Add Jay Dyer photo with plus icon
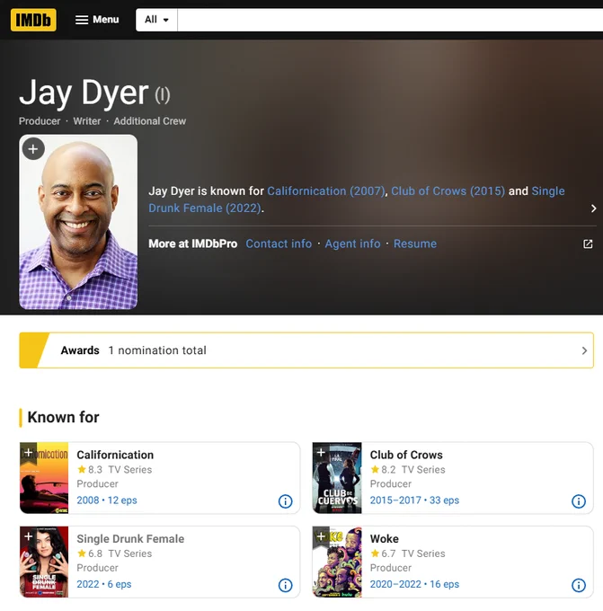Screen dimensions: 603x611 tap(33, 149)
